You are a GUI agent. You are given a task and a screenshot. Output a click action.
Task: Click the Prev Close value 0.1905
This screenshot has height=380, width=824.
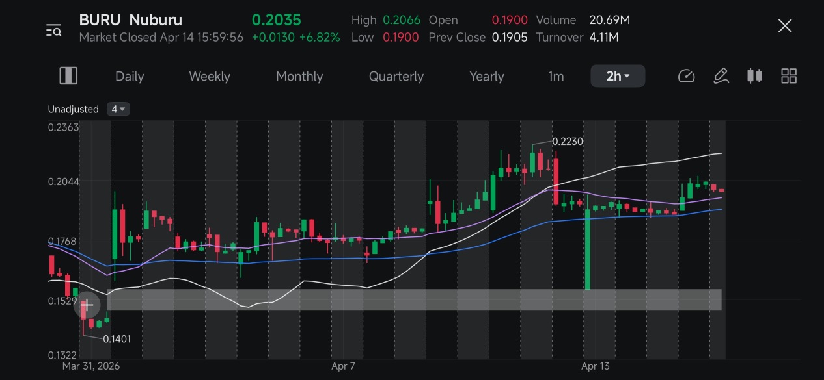click(510, 37)
